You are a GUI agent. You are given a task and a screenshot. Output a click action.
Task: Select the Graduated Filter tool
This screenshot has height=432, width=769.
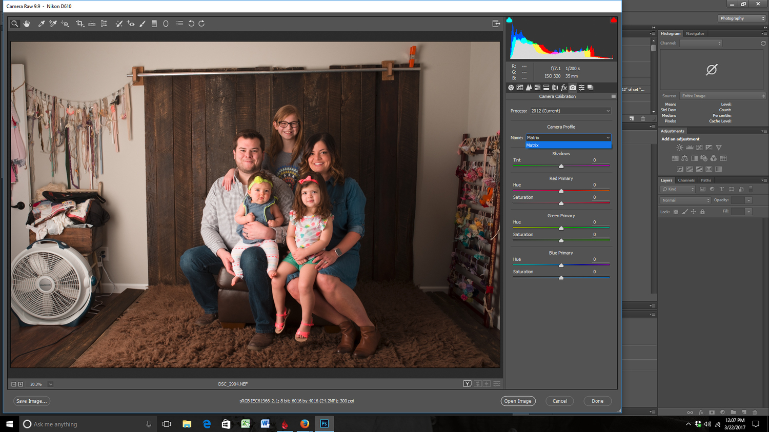click(154, 24)
